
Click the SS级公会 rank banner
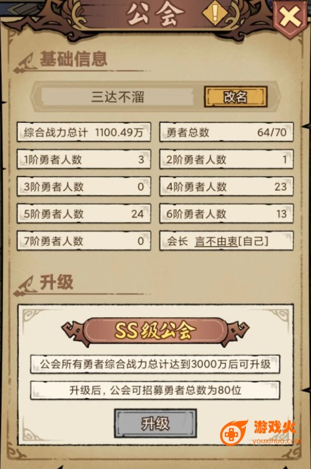(155, 331)
